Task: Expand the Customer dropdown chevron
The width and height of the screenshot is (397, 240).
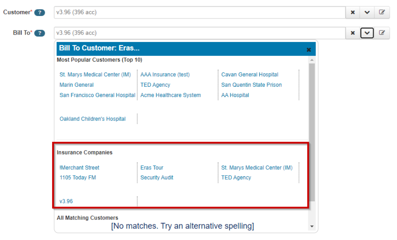Action: coord(367,12)
